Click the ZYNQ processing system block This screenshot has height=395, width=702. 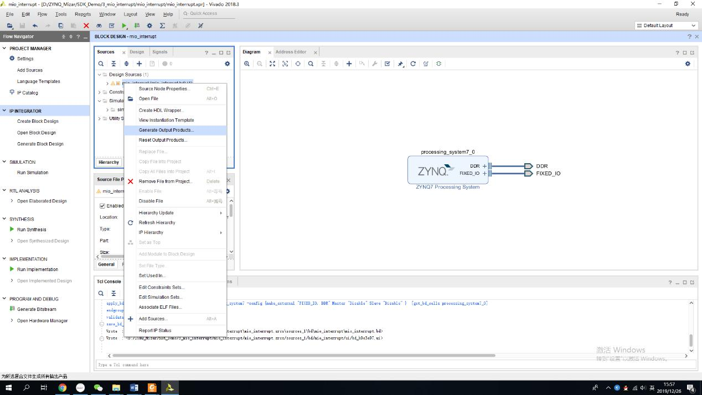(448, 170)
